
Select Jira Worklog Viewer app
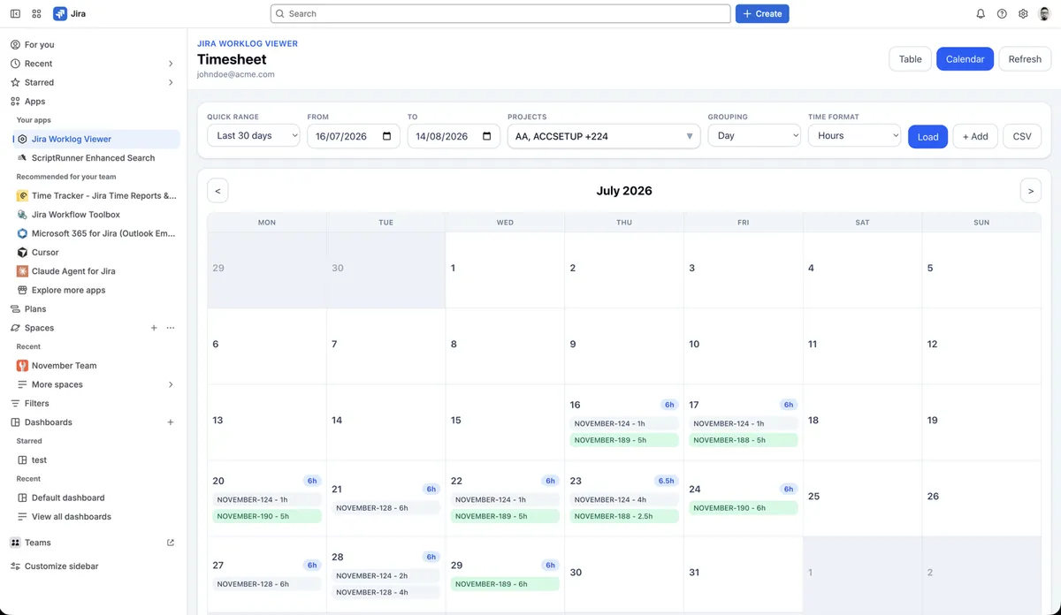95,140
